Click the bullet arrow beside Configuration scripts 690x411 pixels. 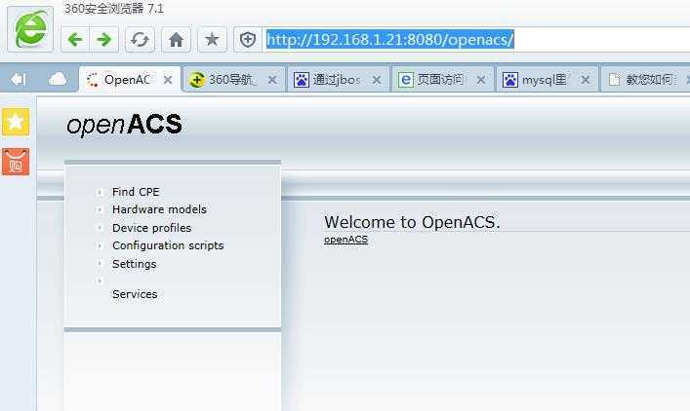[x=100, y=245]
